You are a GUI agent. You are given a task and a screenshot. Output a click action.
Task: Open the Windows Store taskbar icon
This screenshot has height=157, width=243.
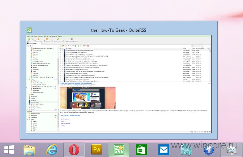coord(141,150)
